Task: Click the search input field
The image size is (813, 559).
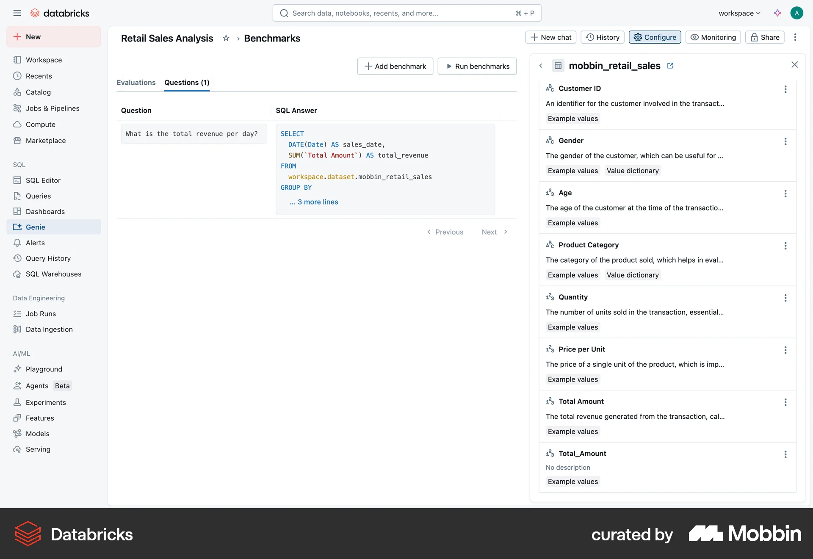Action: click(x=406, y=13)
